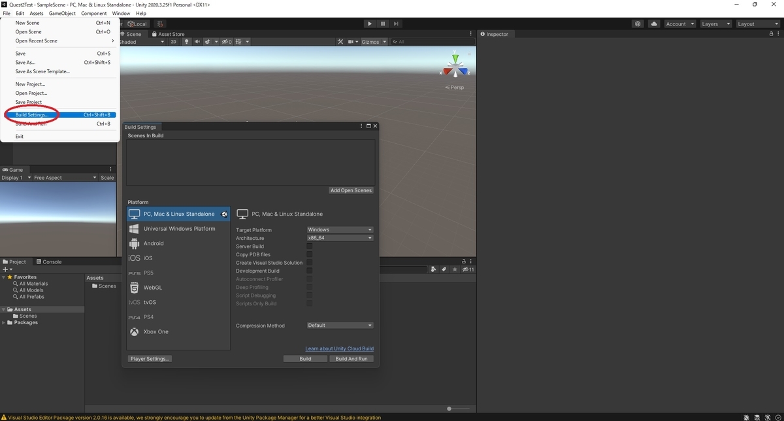
Task: Toggle hidden packages visibility in Project
Action: point(468,269)
